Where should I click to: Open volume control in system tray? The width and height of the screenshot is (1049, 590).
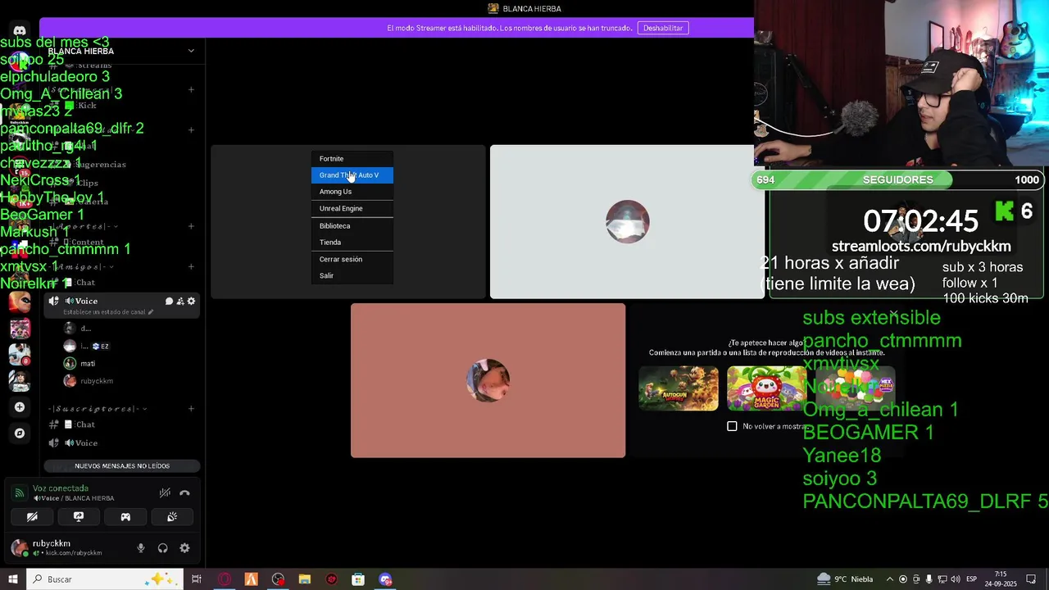pyautogui.click(x=955, y=579)
